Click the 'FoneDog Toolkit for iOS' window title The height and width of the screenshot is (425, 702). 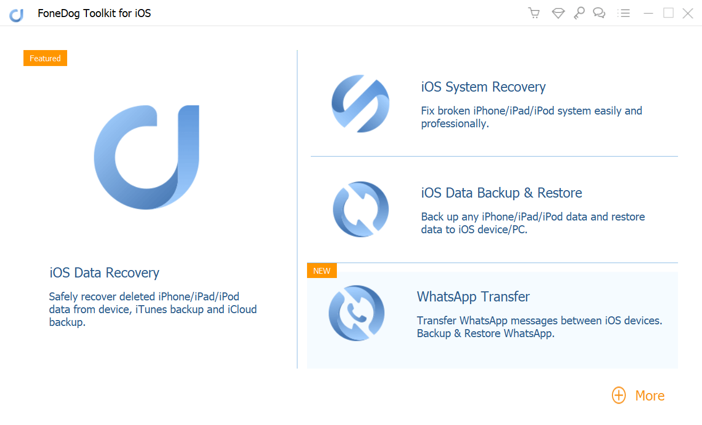pyautogui.click(x=94, y=13)
